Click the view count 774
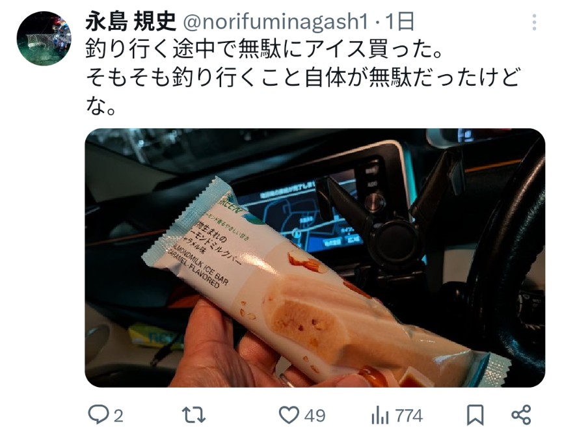 409,416
